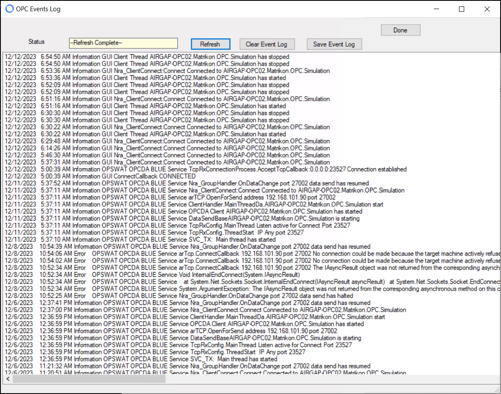Select 10:52:34 AM arTcp.ConnectCallback IAsyncResult error
Viewport: 501px width, 394px height.
(252, 268)
